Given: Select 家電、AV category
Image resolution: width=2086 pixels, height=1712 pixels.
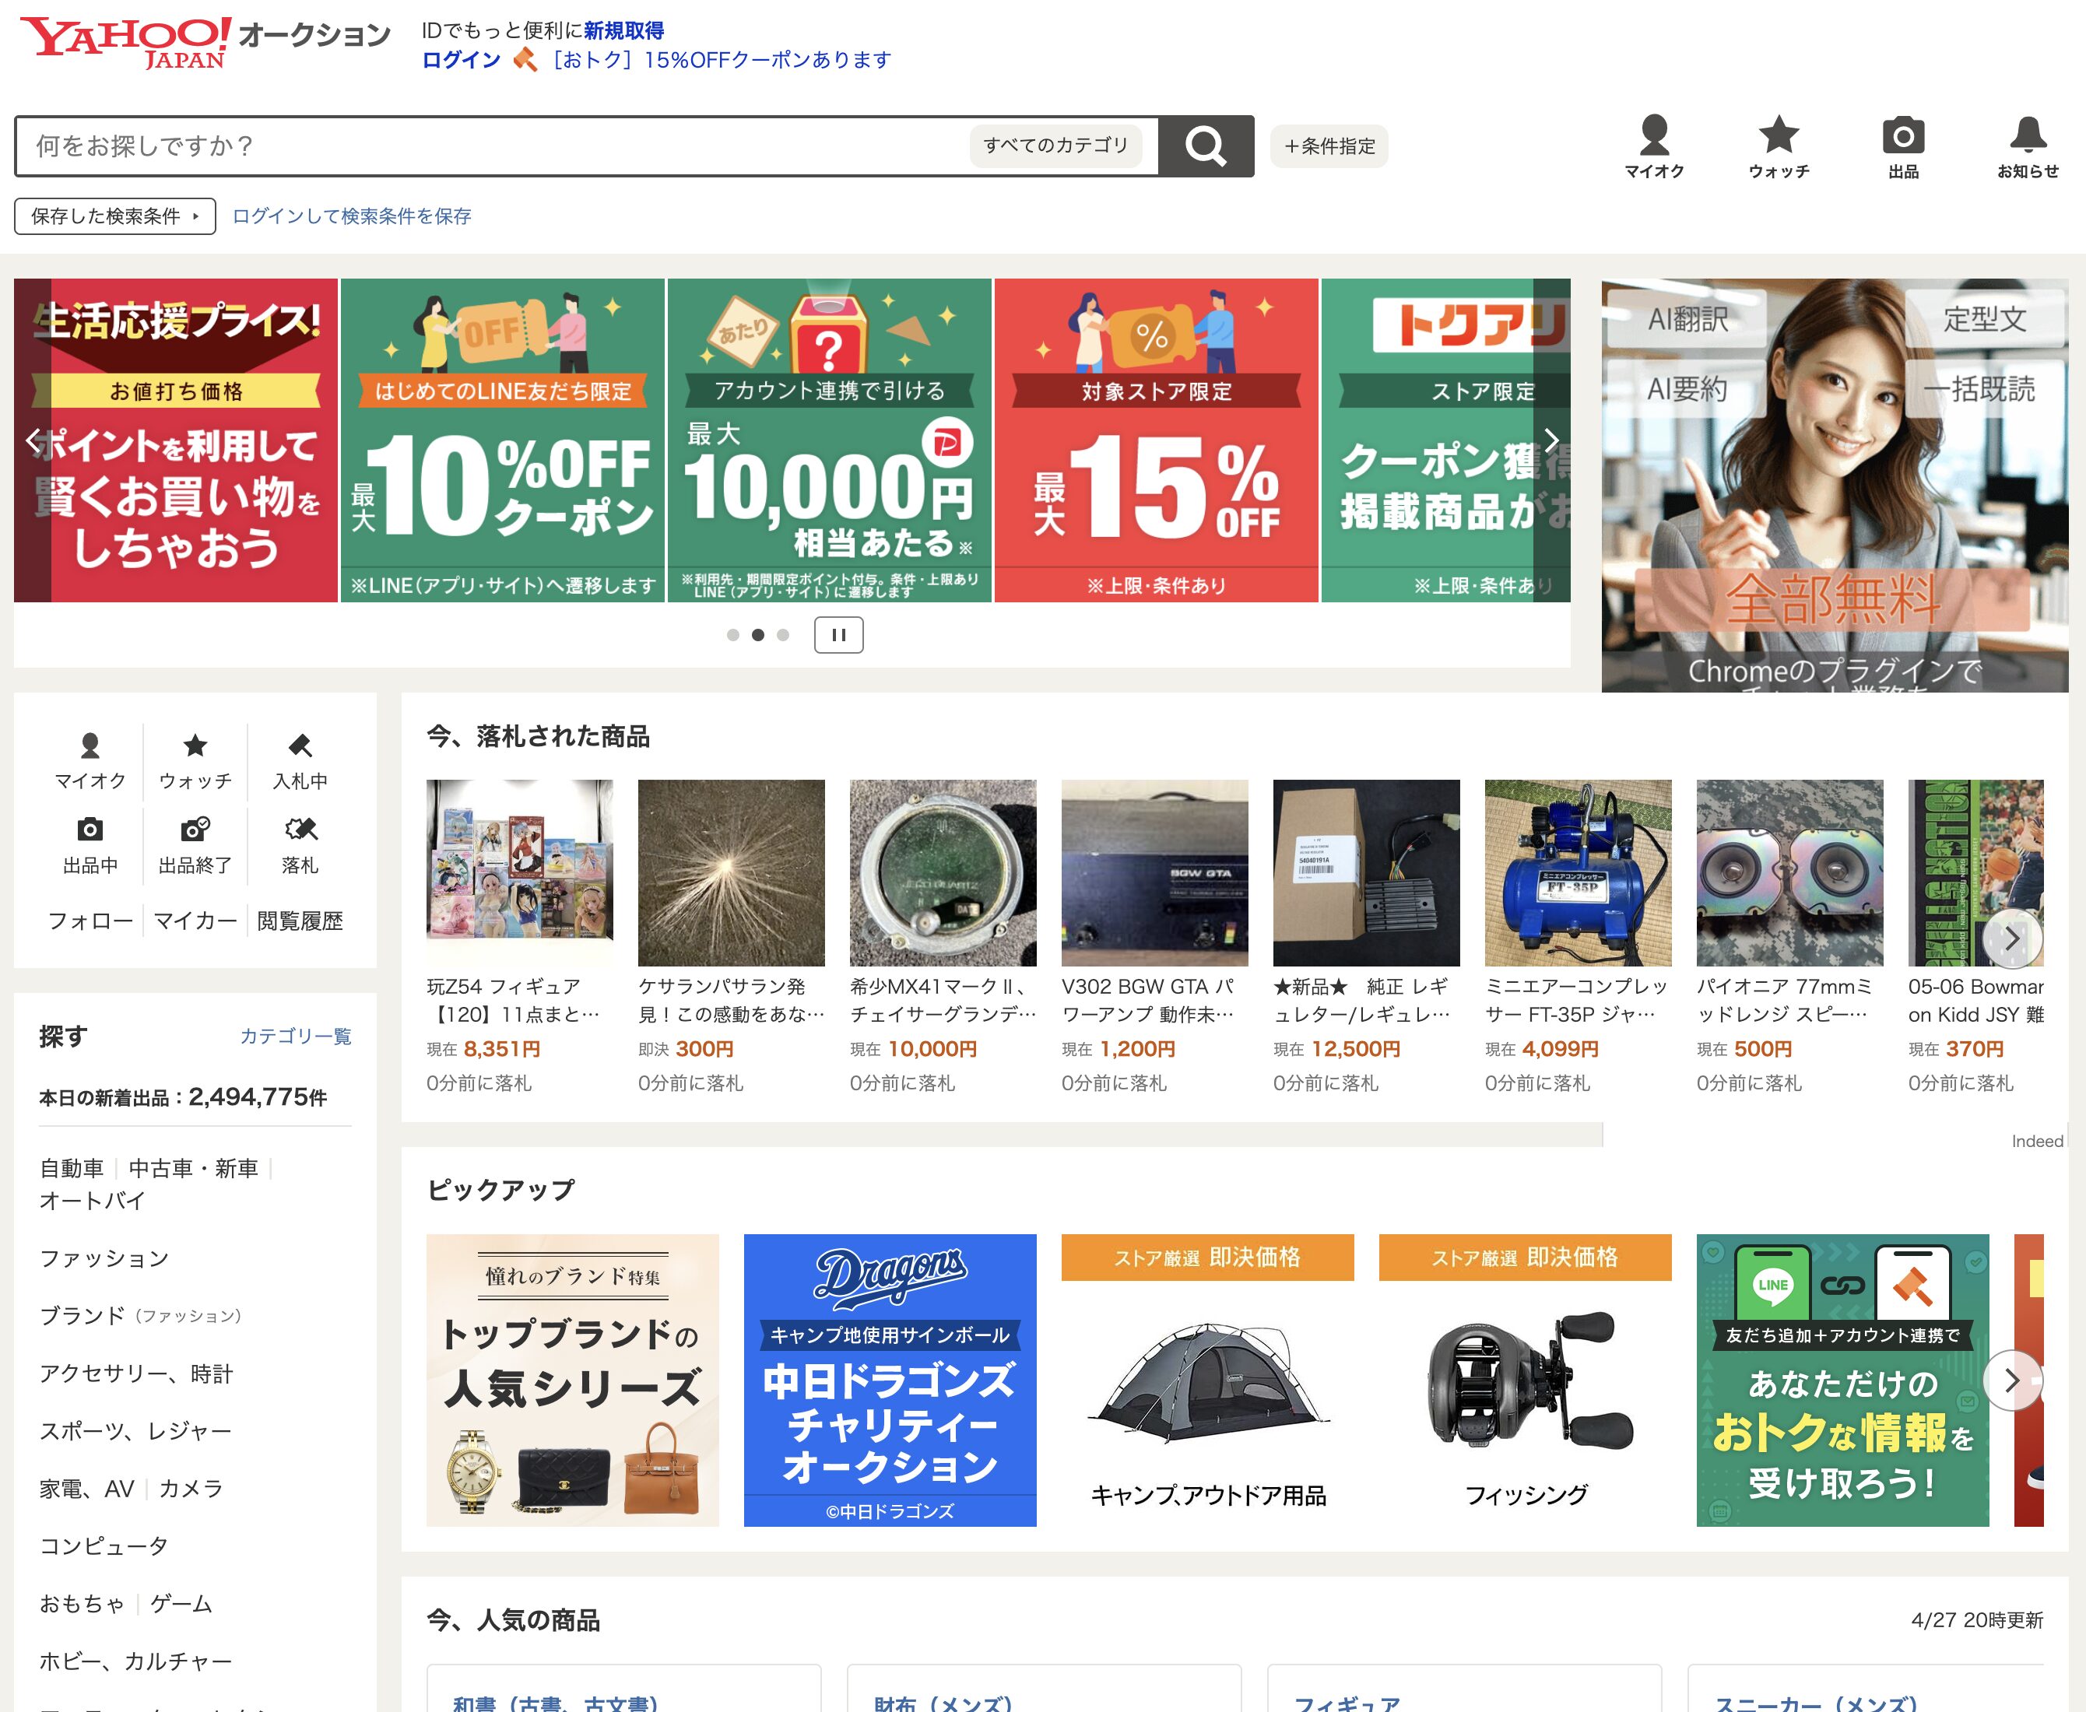Looking at the screenshot, I should pyautogui.click(x=87, y=1488).
